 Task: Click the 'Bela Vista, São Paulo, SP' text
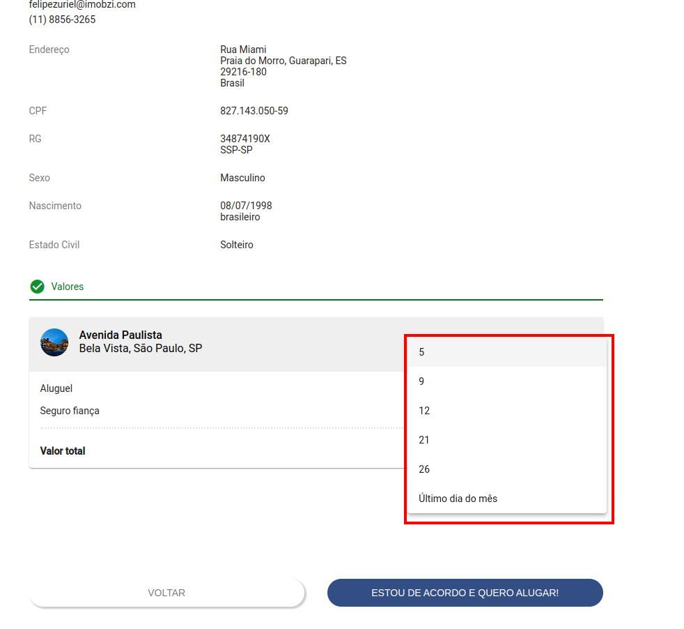click(x=141, y=348)
